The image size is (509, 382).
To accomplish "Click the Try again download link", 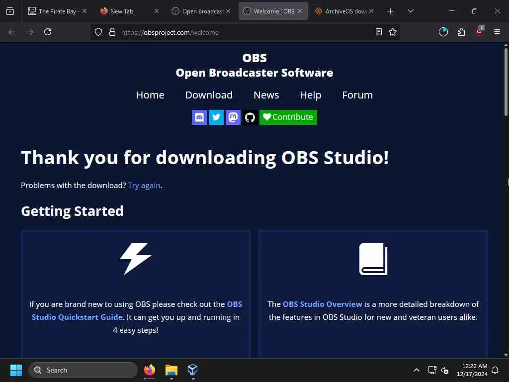I will [144, 186].
